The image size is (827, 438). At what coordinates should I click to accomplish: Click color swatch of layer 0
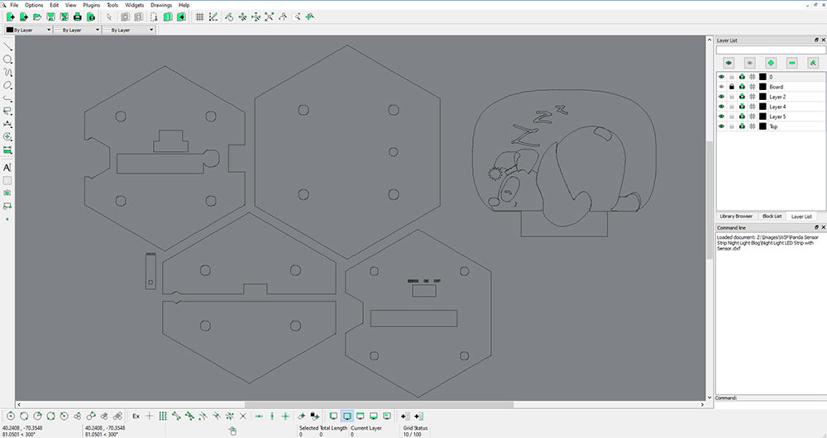point(762,77)
